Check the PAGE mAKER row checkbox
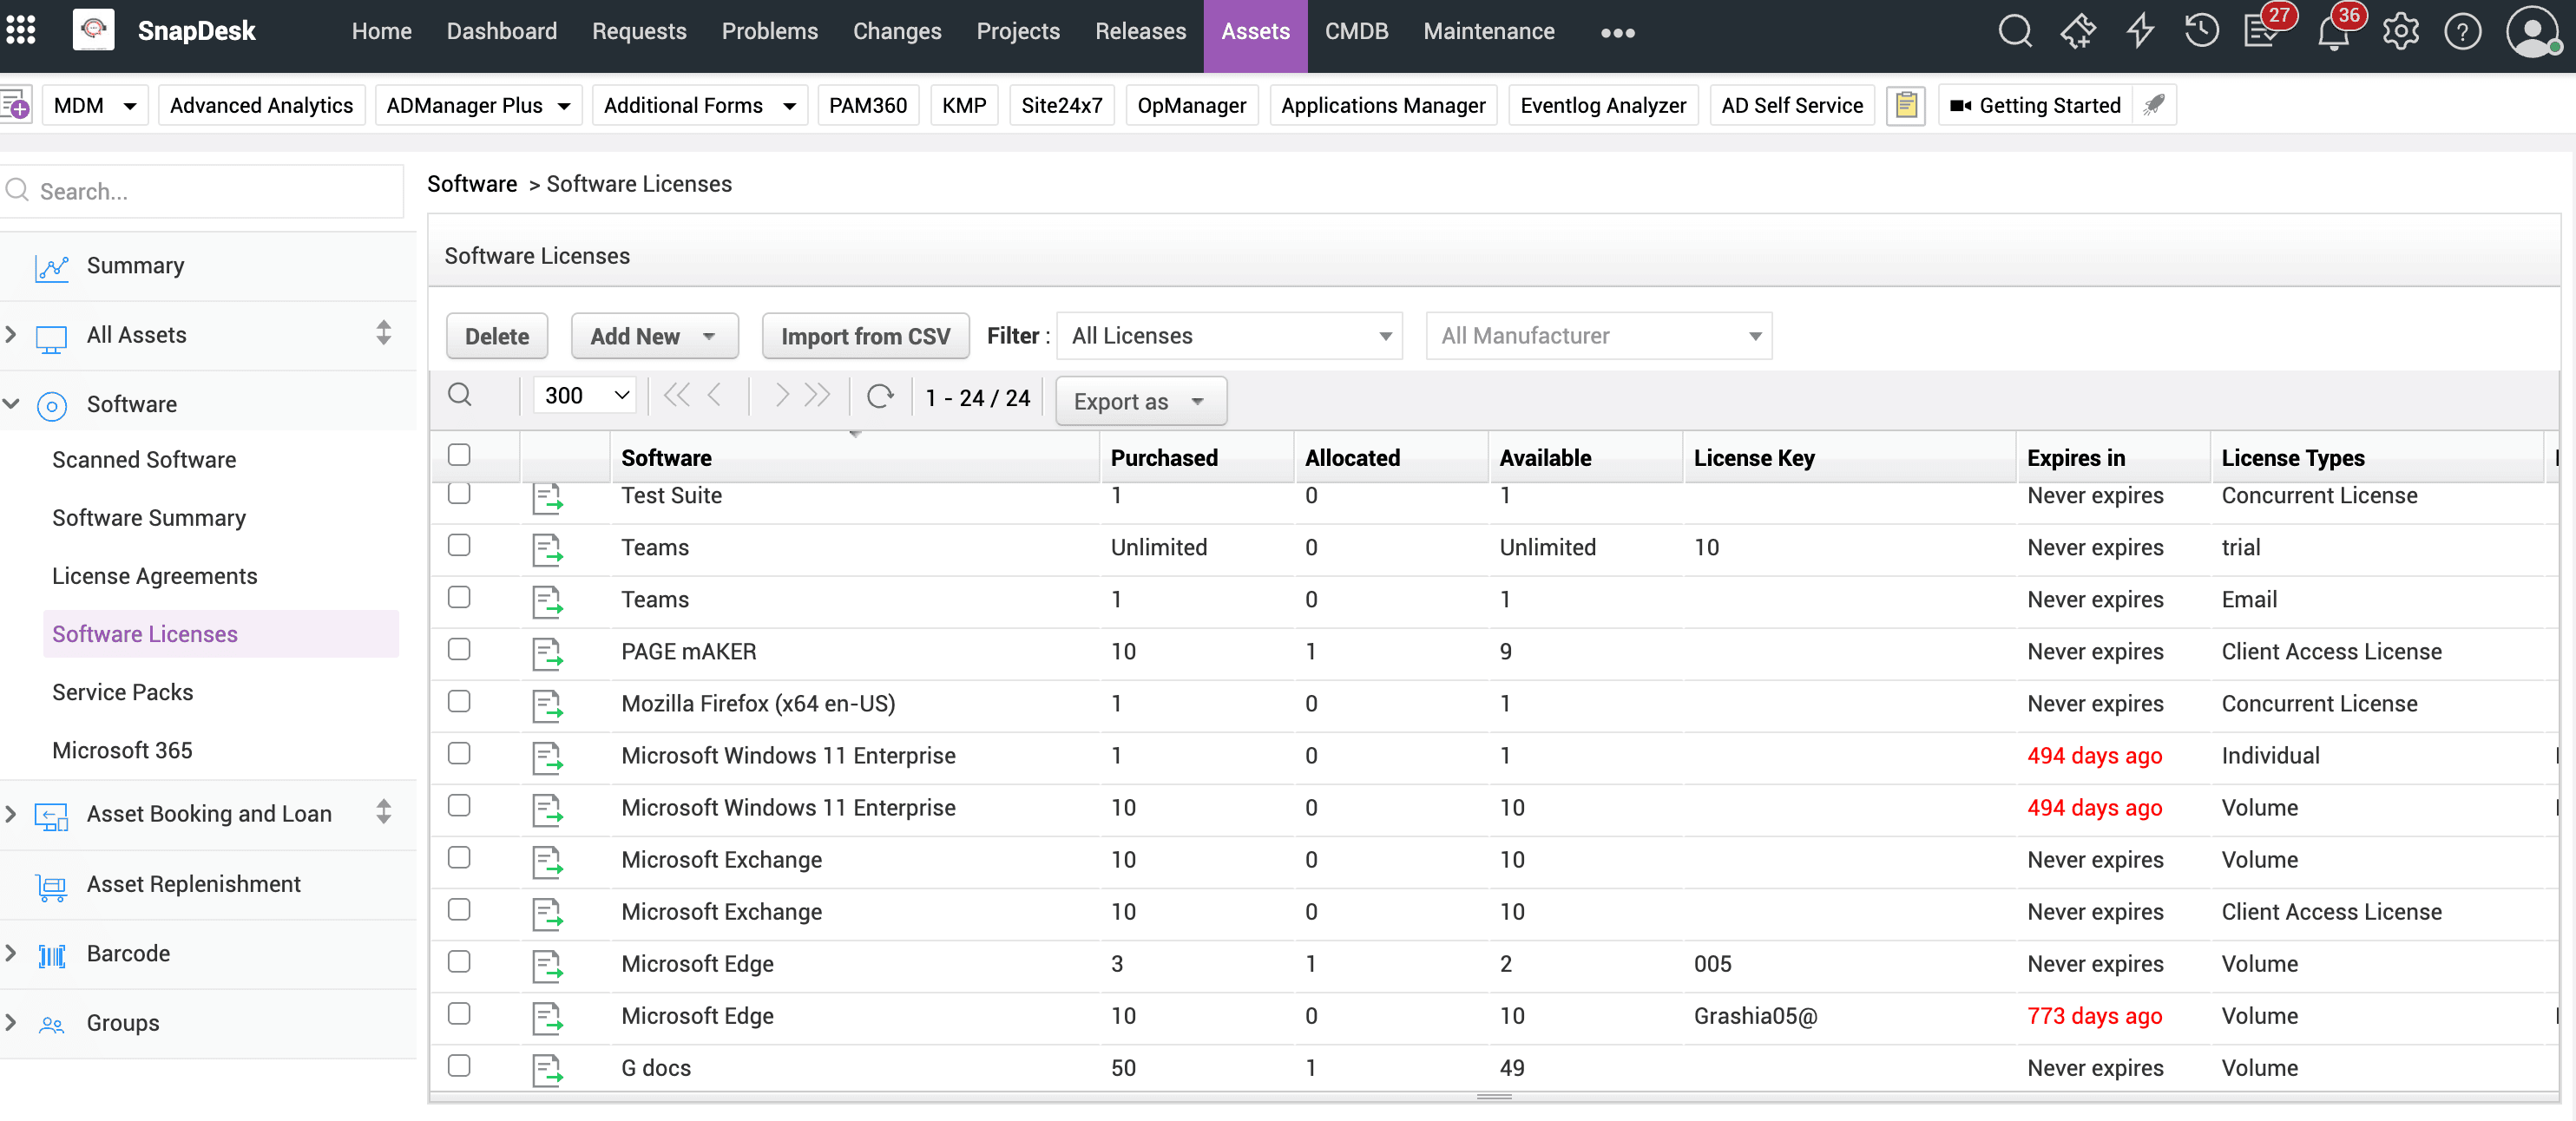The height and width of the screenshot is (1121, 2576). point(459,649)
